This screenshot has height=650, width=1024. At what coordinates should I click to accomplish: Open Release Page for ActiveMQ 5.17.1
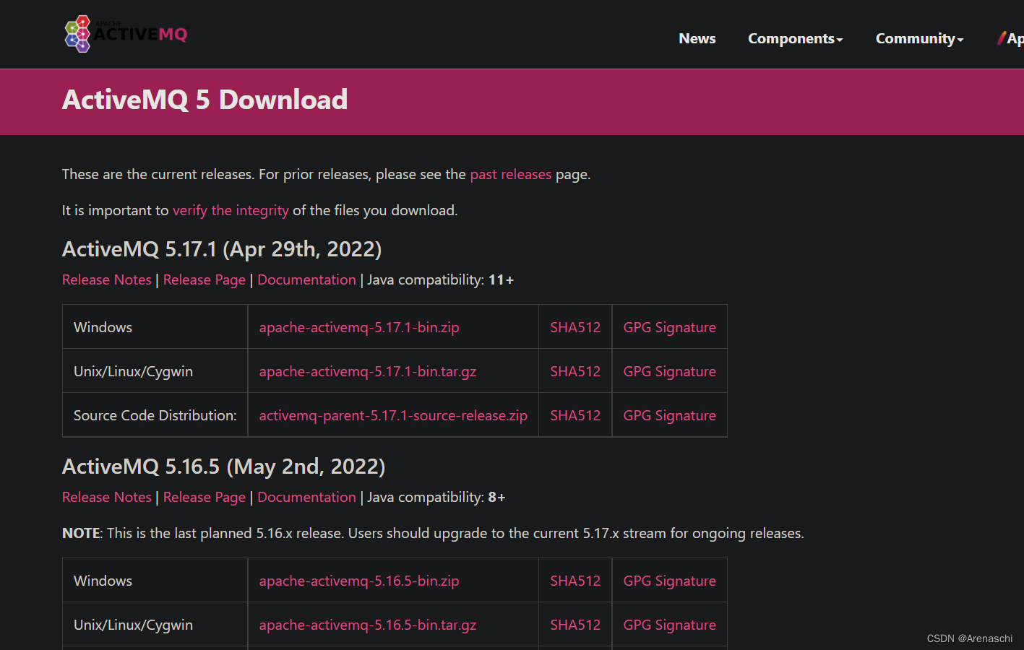tap(205, 279)
